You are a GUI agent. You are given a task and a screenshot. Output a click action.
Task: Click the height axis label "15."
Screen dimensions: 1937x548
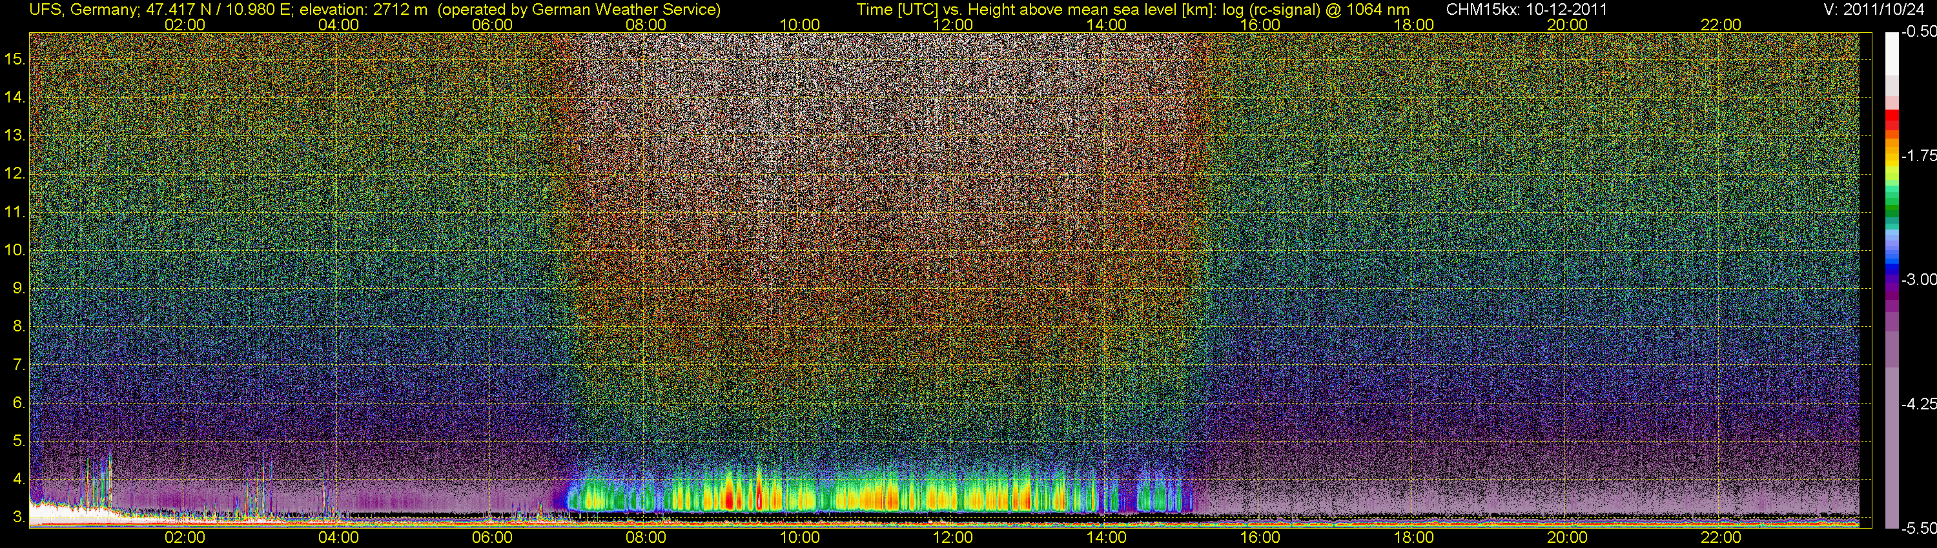pyautogui.click(x=15, y=59)
